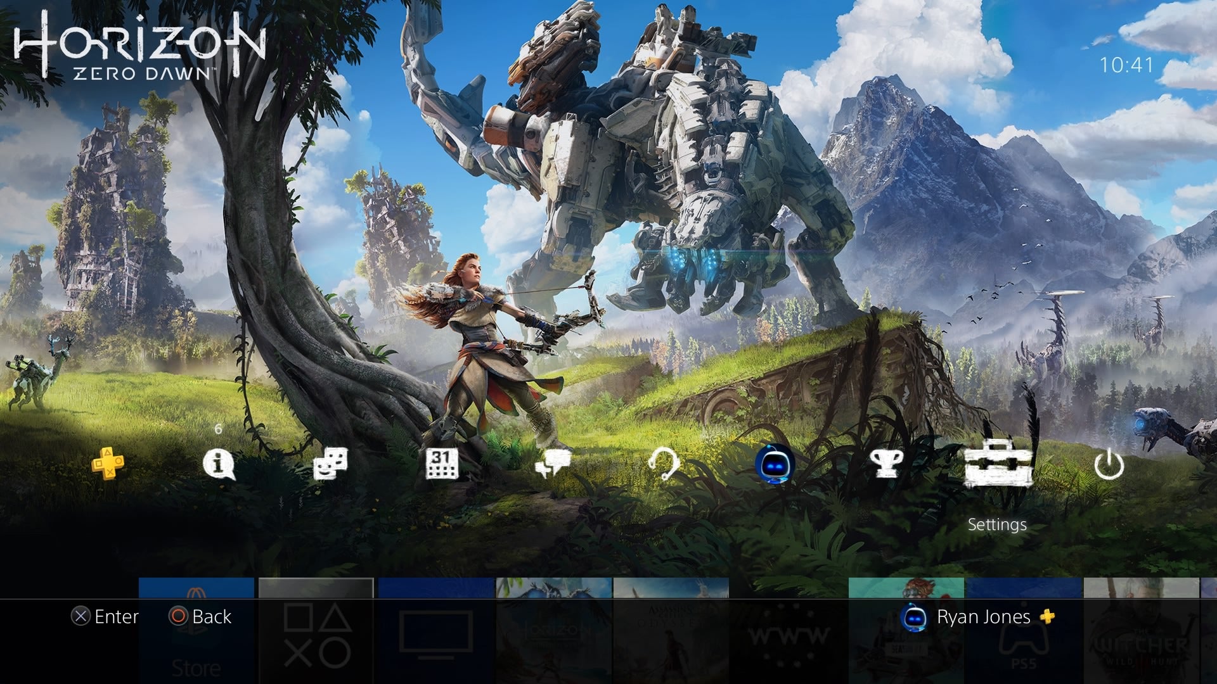Open the Library tile with controller shapes
This screenshot has height=684, width=1217.
(316, 630)
